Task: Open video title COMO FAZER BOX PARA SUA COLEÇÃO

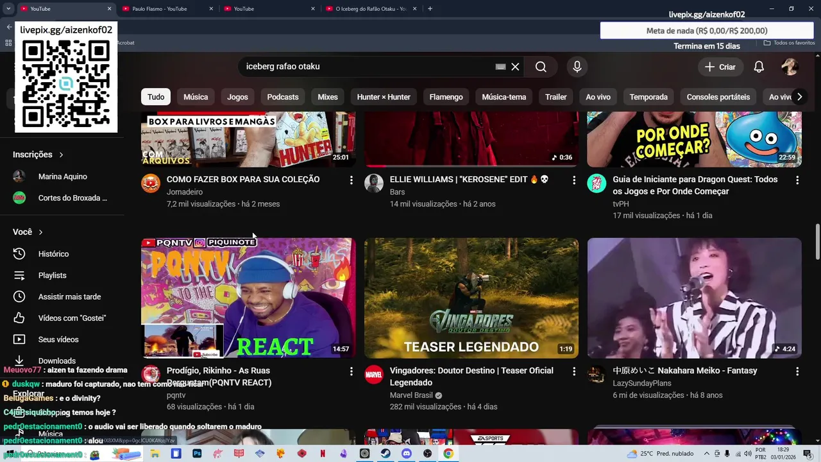Action: [x=243, y=180]
